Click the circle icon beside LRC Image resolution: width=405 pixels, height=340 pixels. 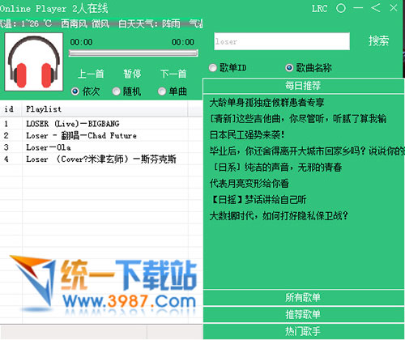(x=341, y=8)
